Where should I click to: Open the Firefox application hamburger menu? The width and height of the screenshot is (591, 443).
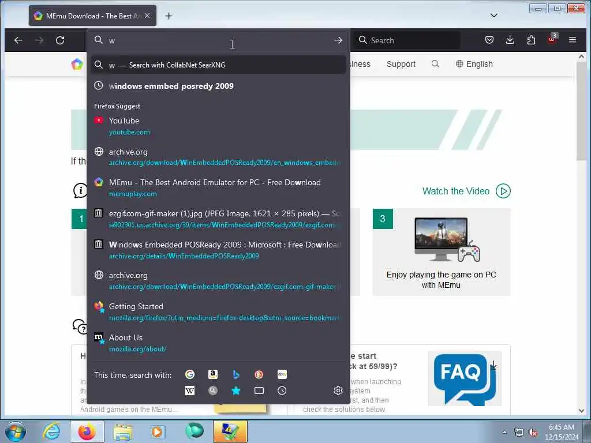573,40
